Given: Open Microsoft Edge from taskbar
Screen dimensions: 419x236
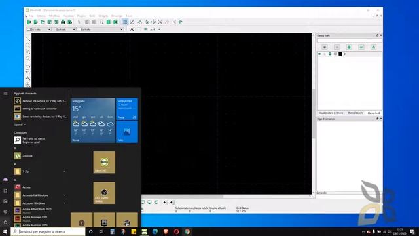Looking at the screenshot, I should 155,231.
